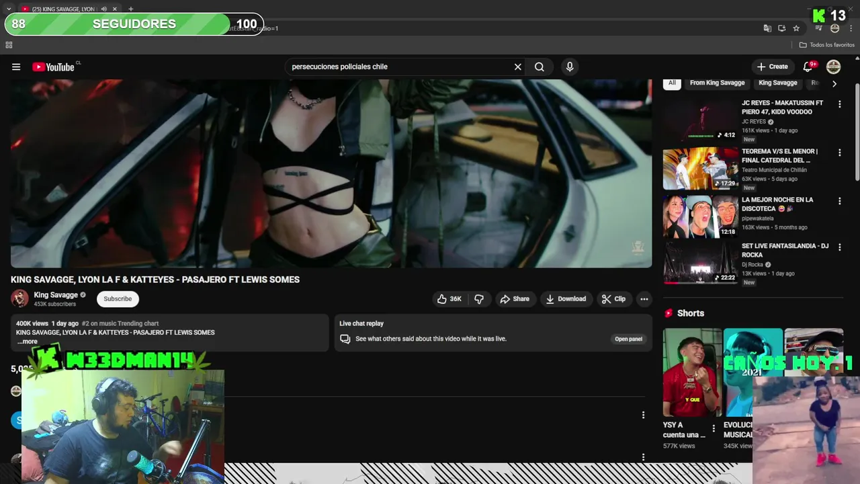Image resolution: width=860 pixels, height=484 pixels.
Task: Select the All filter chip
Action: coord(672,83)
